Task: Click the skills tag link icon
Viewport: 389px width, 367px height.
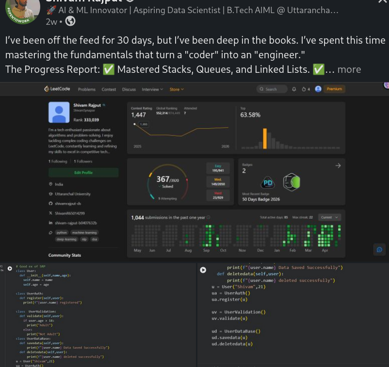Action: click(50, 233)
